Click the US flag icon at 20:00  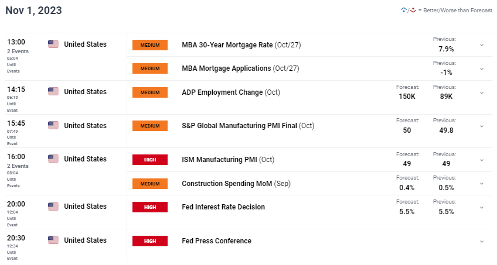[53, 206]
